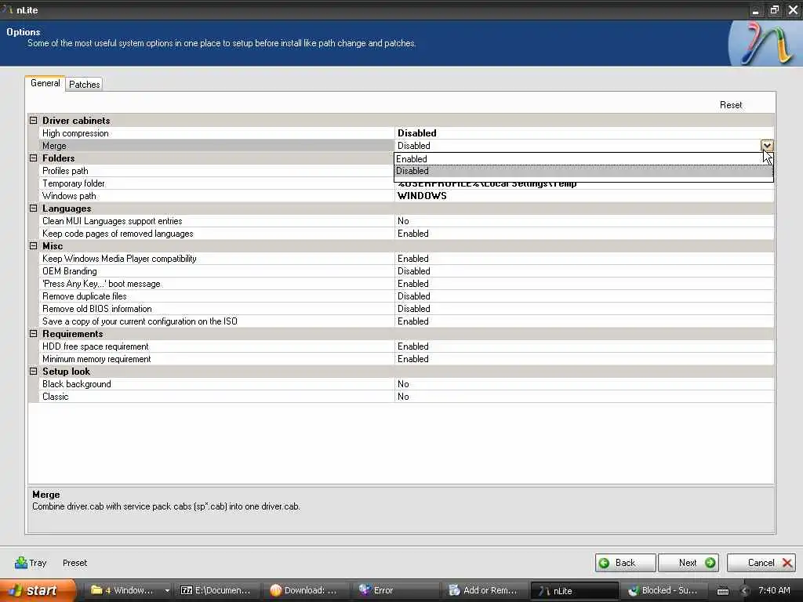
Task: Click the red X icon on Cancel
Action: point(787,563)
